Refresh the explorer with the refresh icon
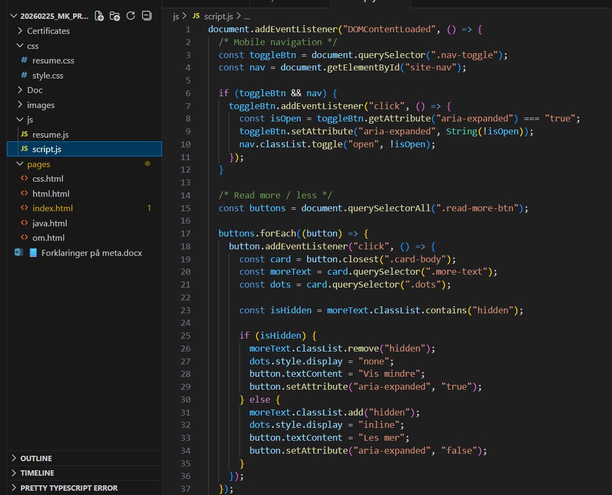 [x=131, y=16]
